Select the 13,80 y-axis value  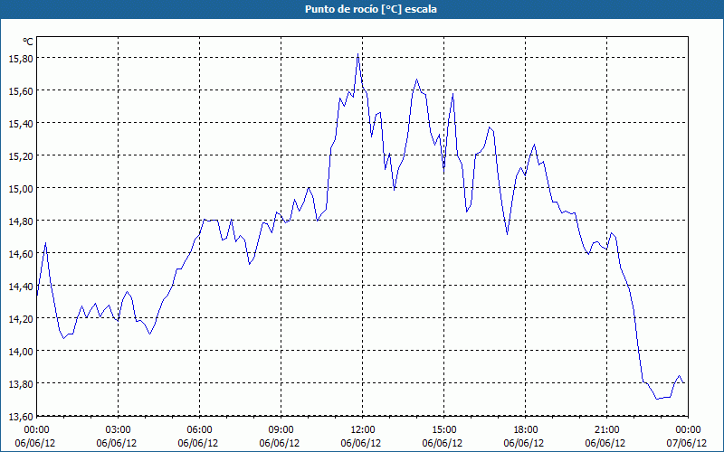coord(21,383)
